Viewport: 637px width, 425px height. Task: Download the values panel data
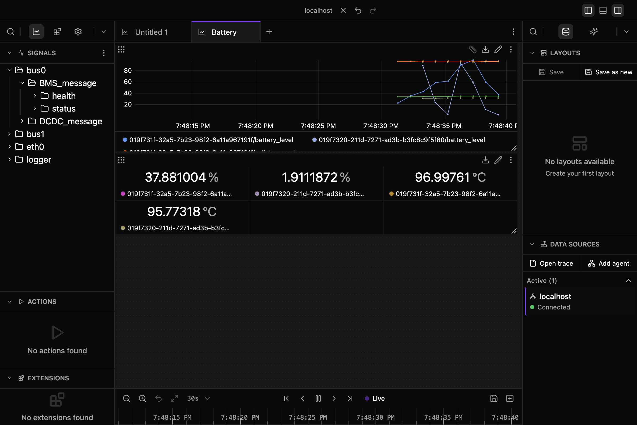tap(485, 160)
